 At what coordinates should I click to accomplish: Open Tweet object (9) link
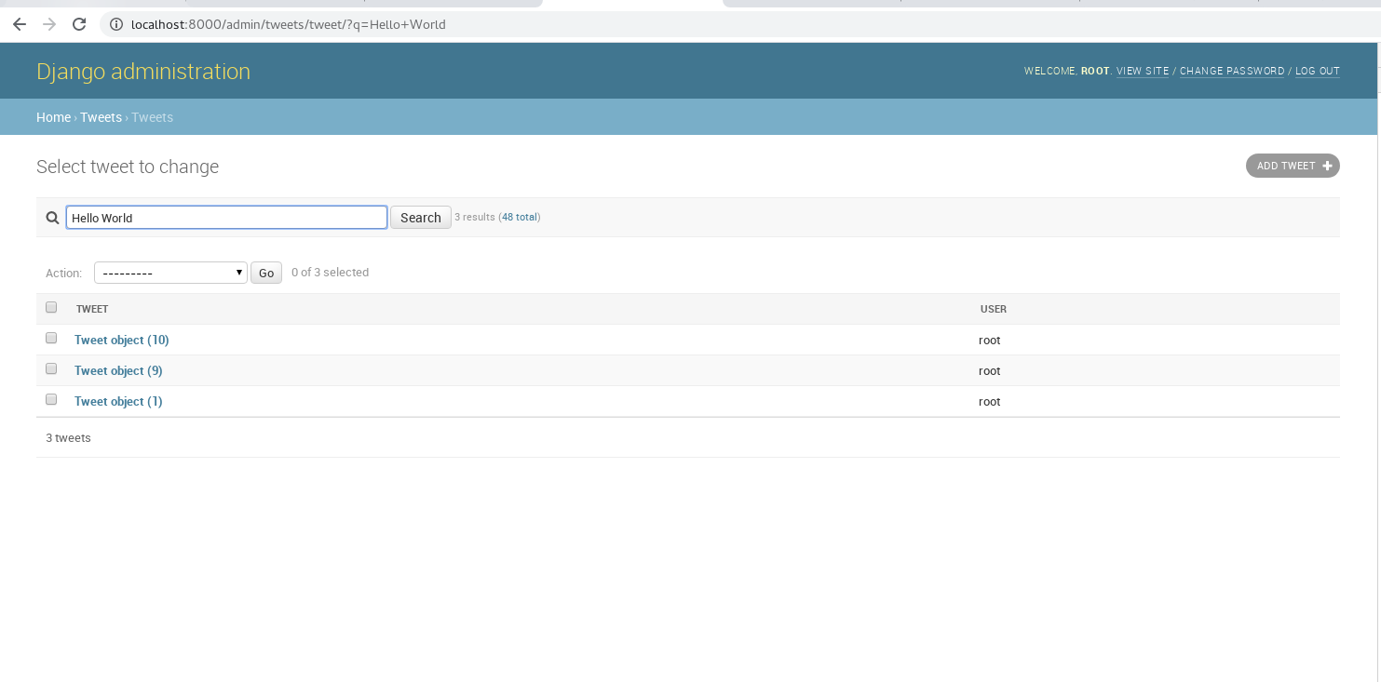point(118,370)
